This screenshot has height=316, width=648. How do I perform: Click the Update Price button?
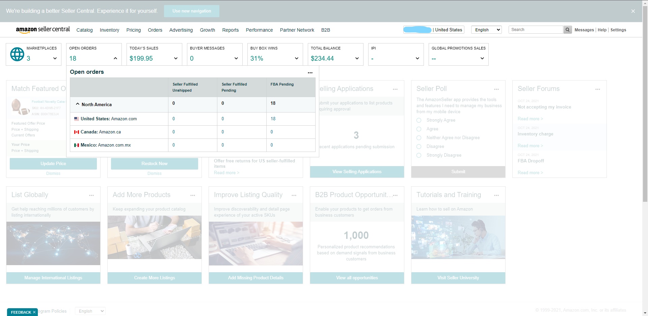click(53, 164)
